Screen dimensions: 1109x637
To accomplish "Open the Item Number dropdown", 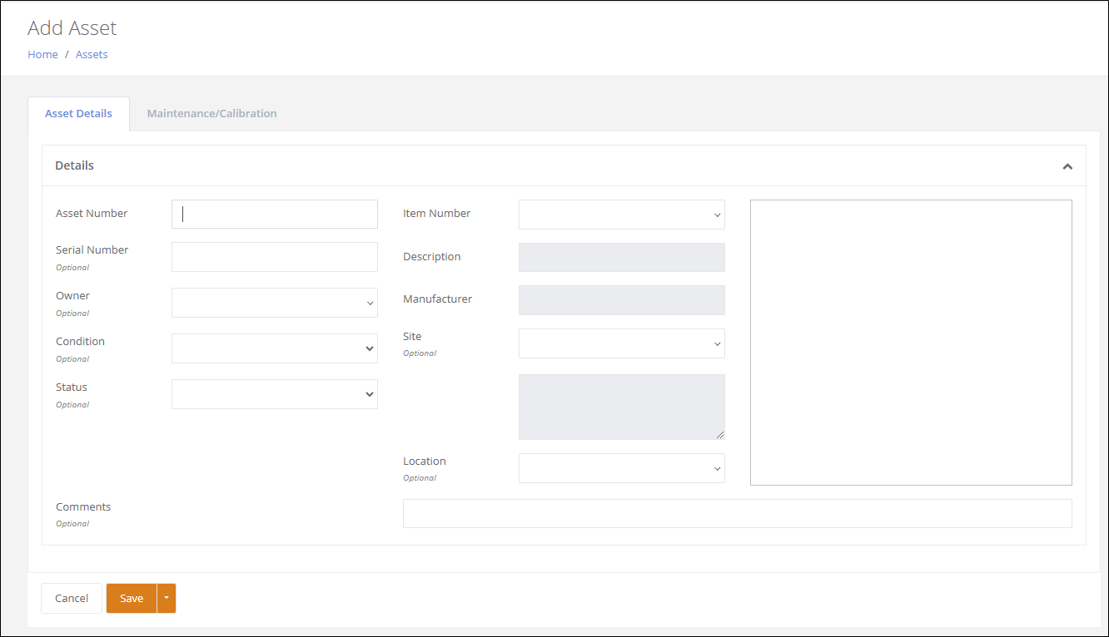I will [x=622, y=215].
